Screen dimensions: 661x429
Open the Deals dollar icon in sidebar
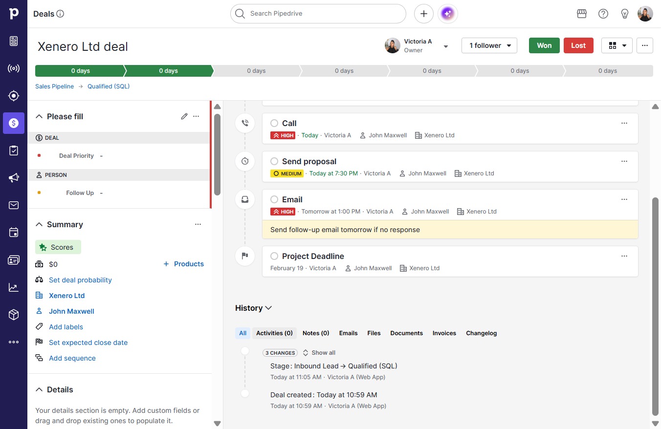(14, 123)
